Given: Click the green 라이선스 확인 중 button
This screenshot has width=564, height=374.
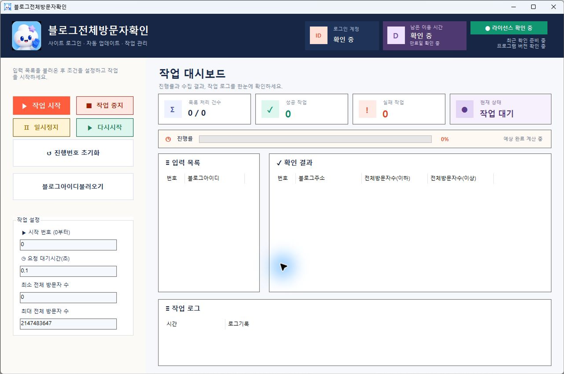Looking at the screenshot, I should pos(509,28).
